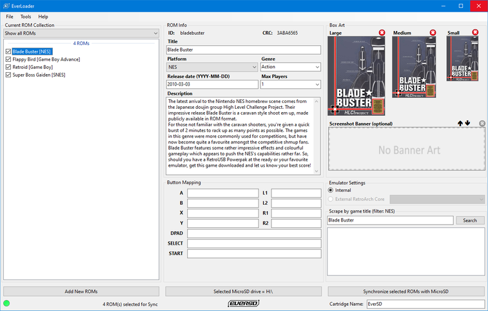The width and height of the screenshot is (488, 311).
Task: Click the EverLoader title bar icon
Action: point(6,6)
